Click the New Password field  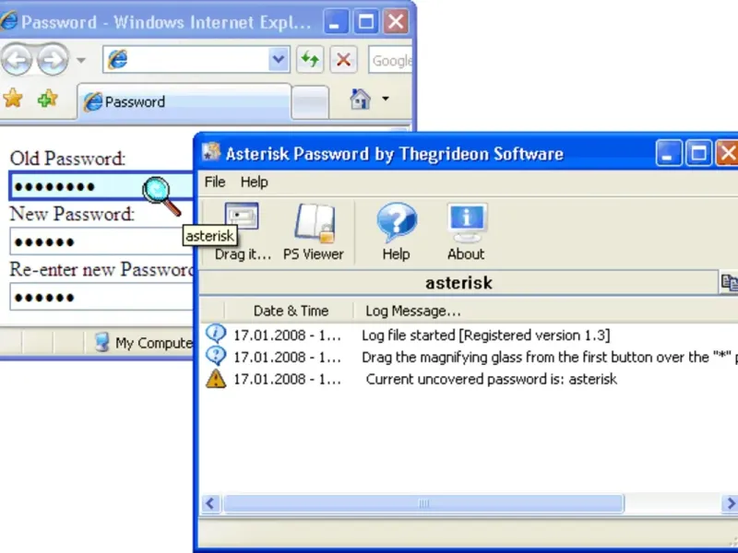click(x=101, y=241)
